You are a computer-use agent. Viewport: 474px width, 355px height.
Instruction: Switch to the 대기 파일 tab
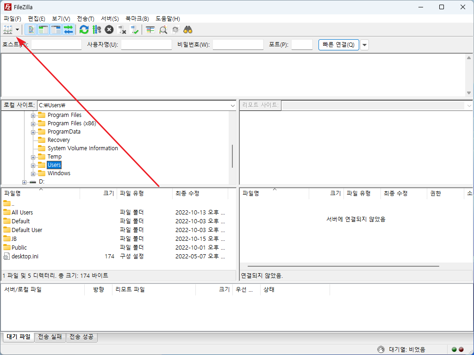tap(19, 337)
